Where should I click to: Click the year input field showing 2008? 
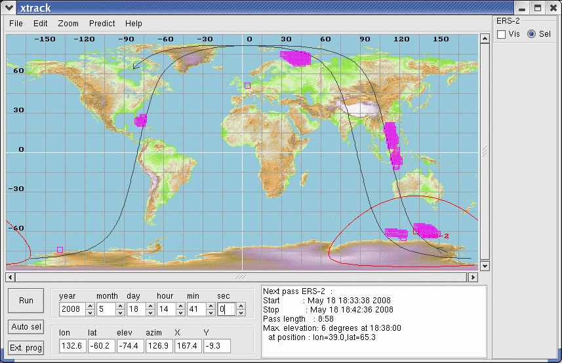tap(73, 309)
